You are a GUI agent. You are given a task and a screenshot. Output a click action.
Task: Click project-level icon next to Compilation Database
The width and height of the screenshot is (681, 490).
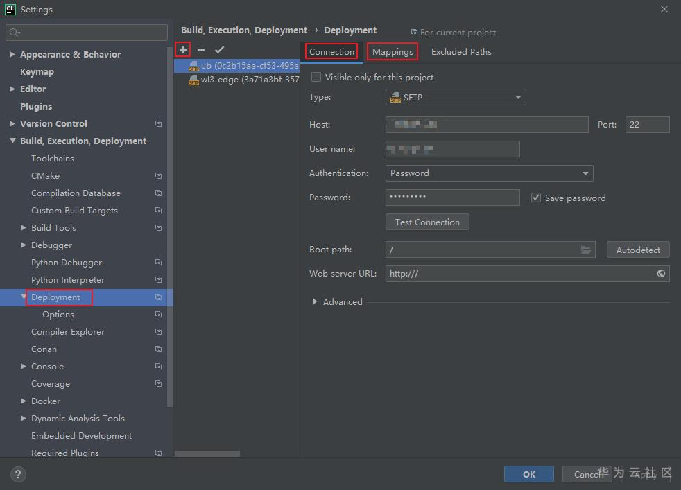(x=159, y=193)
